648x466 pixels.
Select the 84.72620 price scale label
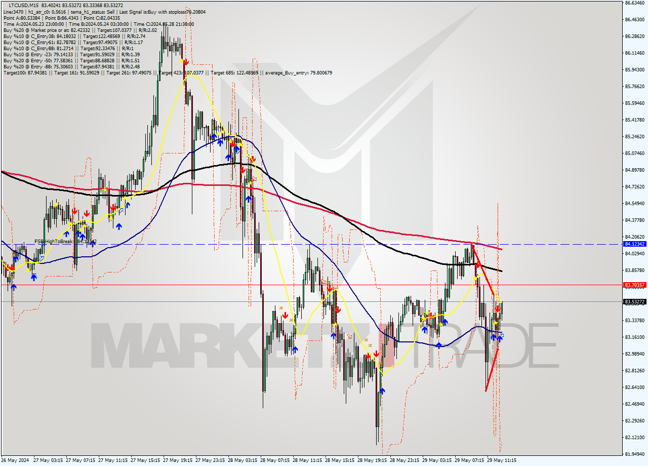[x=635, y=187]
